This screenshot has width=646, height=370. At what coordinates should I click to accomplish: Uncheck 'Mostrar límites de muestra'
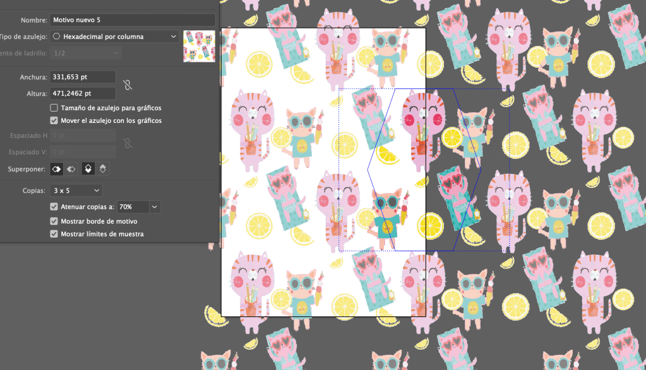[54, 234]
